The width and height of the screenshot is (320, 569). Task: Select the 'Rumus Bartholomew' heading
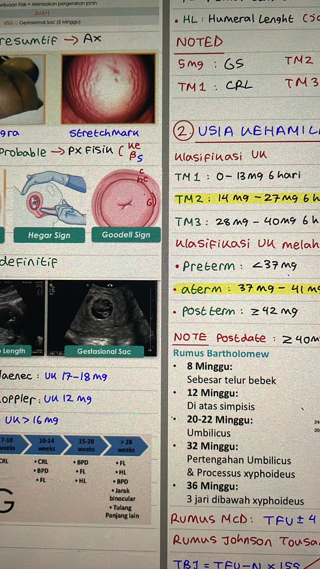pyautogui.click(x=221, y=353)
